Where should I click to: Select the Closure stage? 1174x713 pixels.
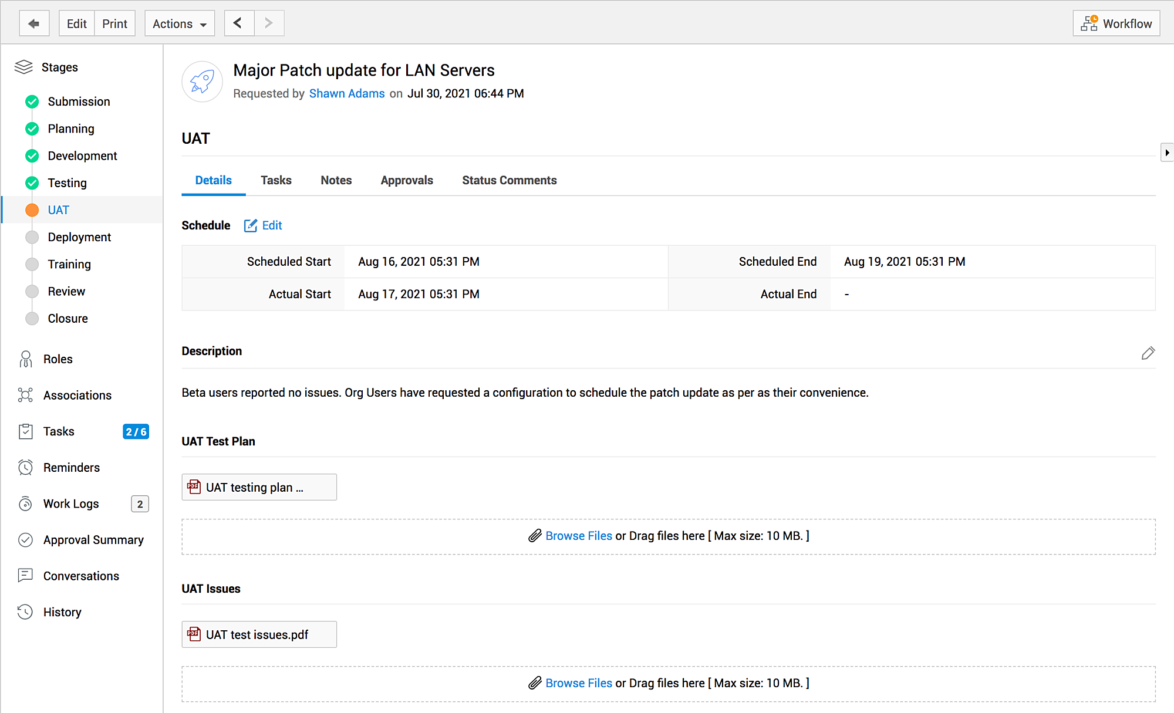tap(68, 319)
